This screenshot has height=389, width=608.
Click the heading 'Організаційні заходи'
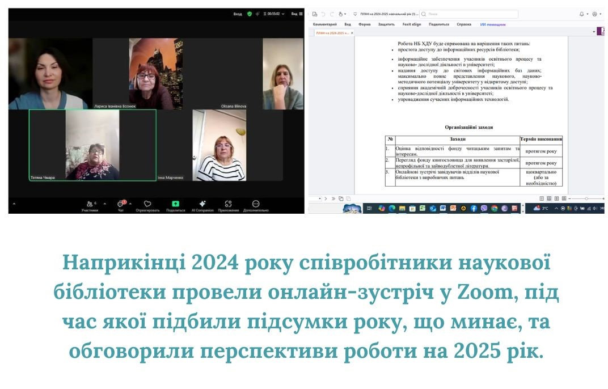(x=469, y=127)
